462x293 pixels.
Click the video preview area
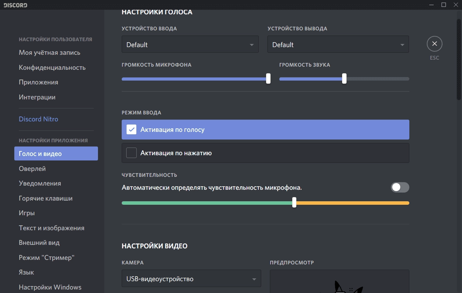(340, 281)
